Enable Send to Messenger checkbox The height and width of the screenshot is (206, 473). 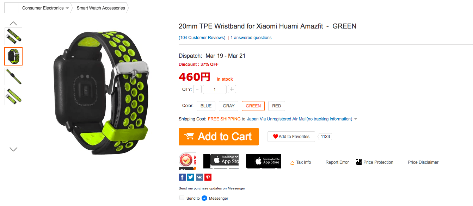click(182, 198)
